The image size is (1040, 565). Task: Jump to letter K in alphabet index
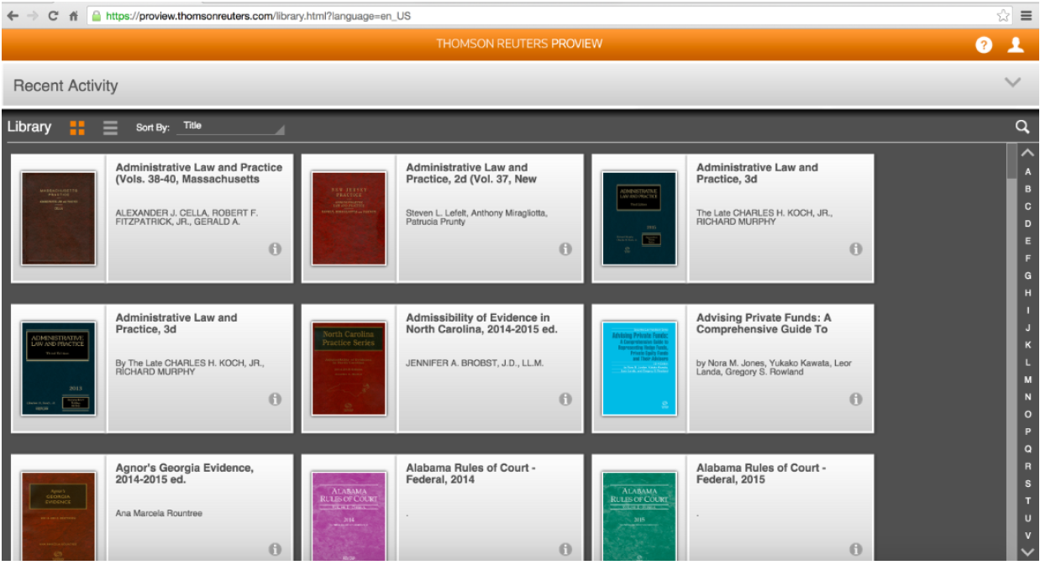pos(1028,345)
